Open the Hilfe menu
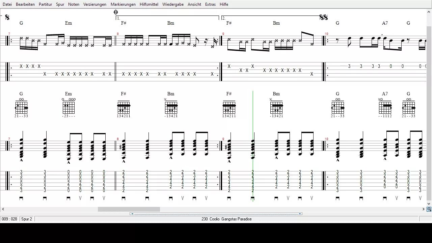The image size is (432, 243). point(224,4)
